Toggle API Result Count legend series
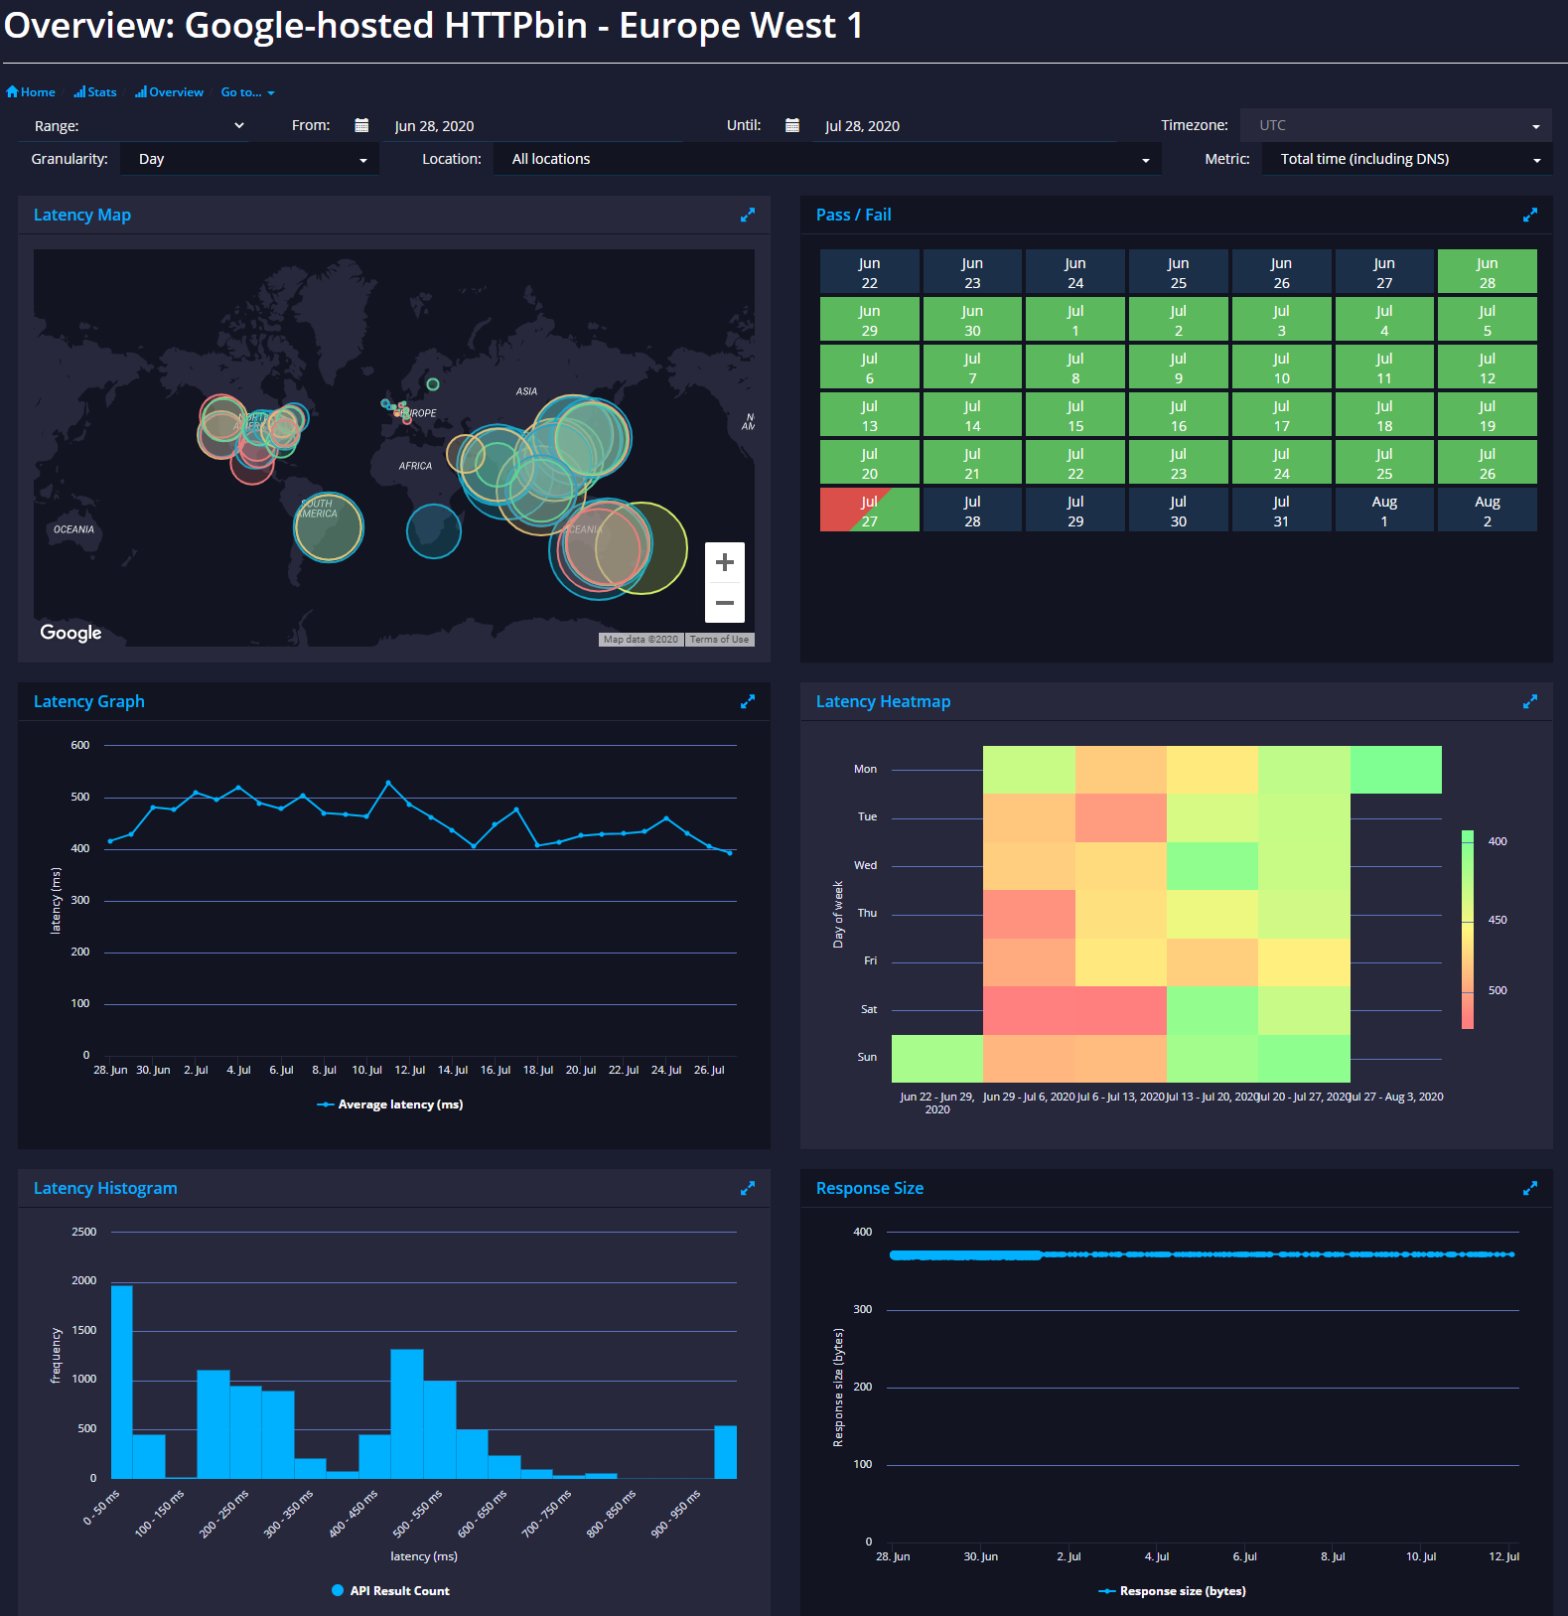This screenshot has width=1568, height=1616. tap(390, 1591)
